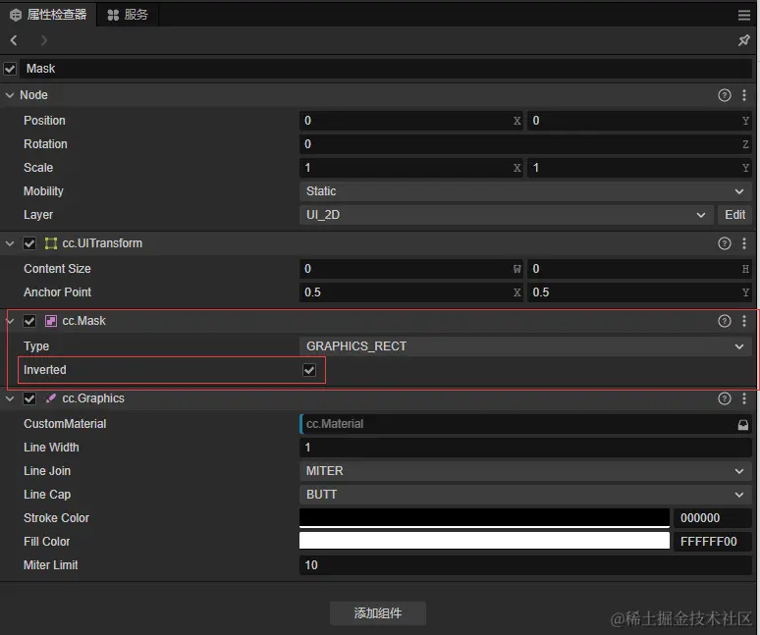Click the Content Size H field
The width and height of the screenshot is (760, 635).
click(639, 269)
